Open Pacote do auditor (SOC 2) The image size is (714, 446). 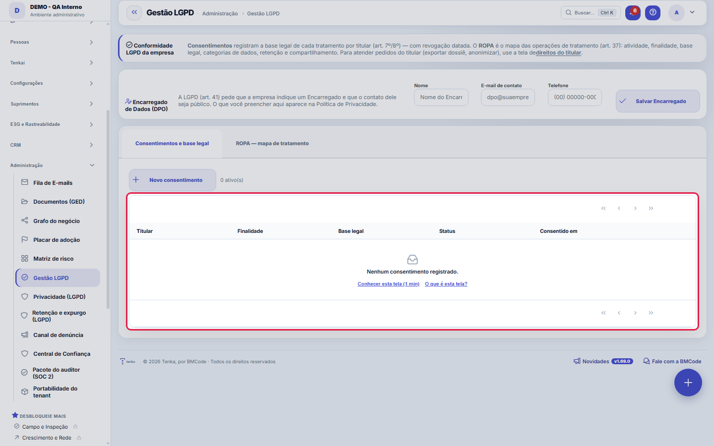[58, 373]
